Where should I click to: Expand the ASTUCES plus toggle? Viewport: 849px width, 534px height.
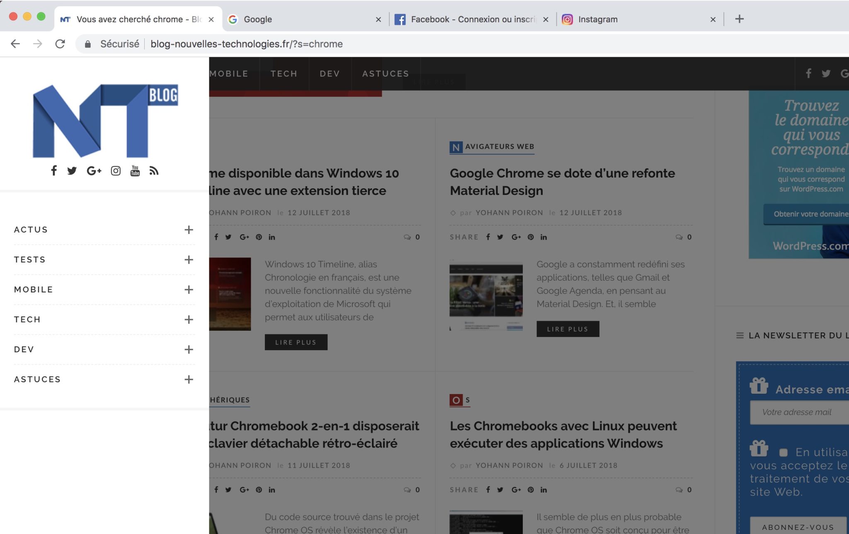pos(189,380)
